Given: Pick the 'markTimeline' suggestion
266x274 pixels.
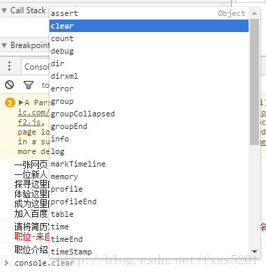Looking at the screenshot, I should (149, 164).
